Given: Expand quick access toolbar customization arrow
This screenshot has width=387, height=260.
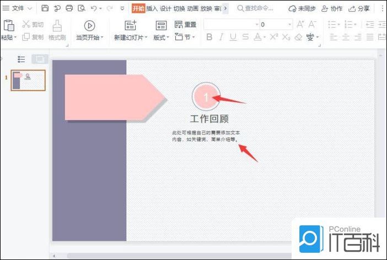Looking at the screenshot, I should [122, 8].
